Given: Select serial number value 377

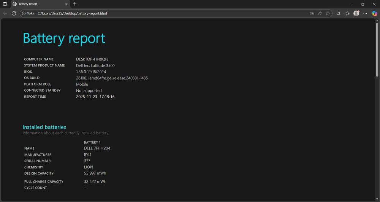Looking at the screenshot, I should 87,161.
